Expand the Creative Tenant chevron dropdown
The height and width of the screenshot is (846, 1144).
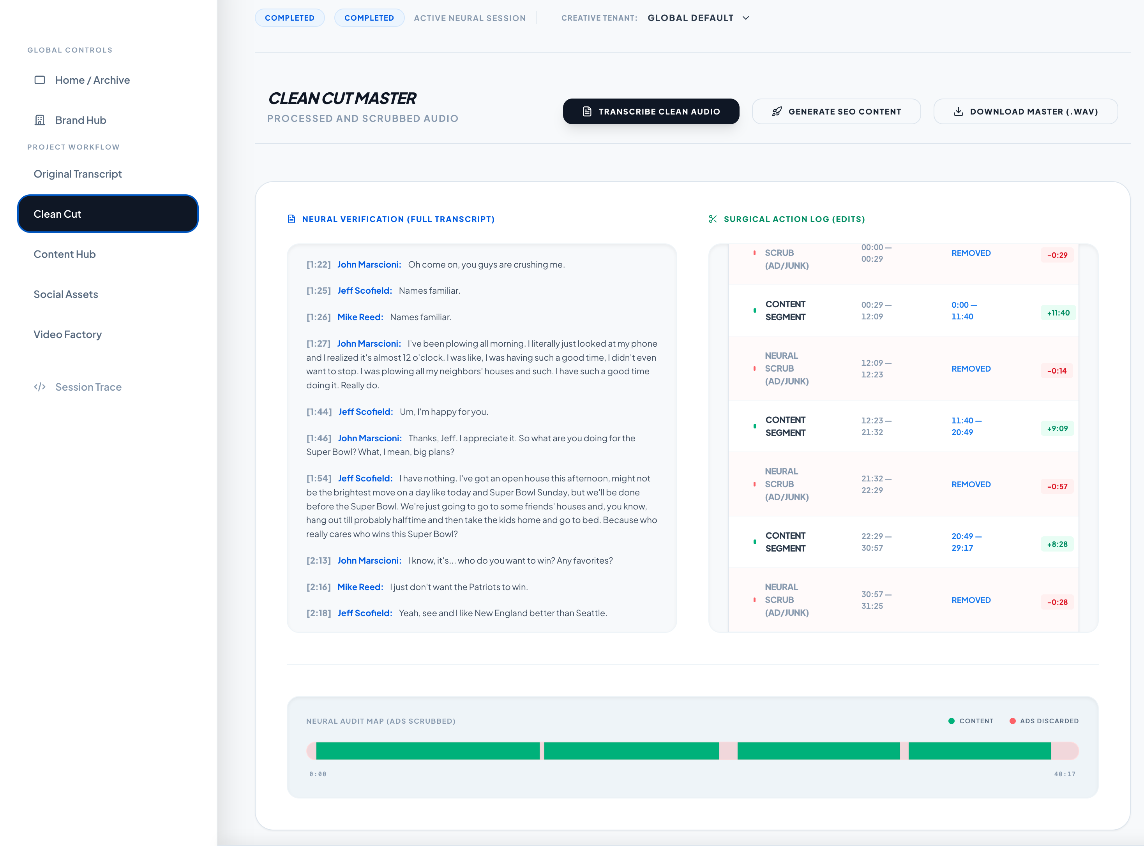click(x=746, y=18)
